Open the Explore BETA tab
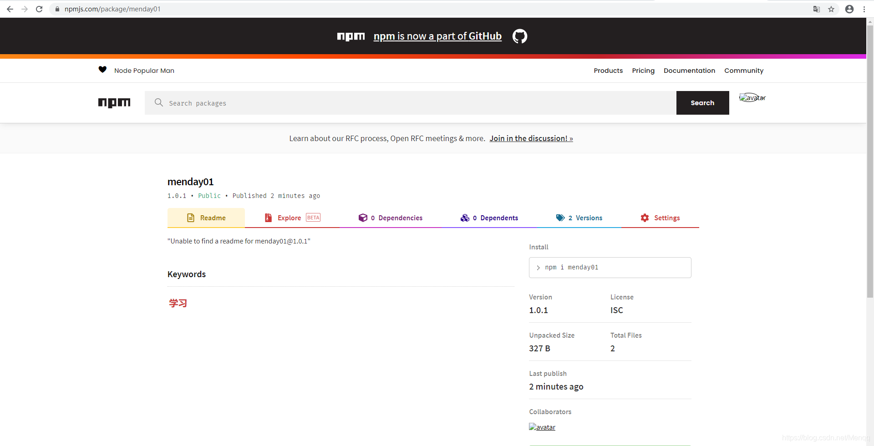 coord(293,218)
